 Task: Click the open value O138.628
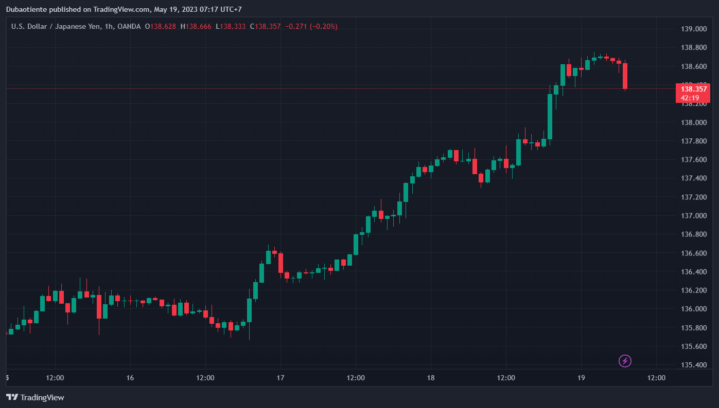(x=160, y=26)
